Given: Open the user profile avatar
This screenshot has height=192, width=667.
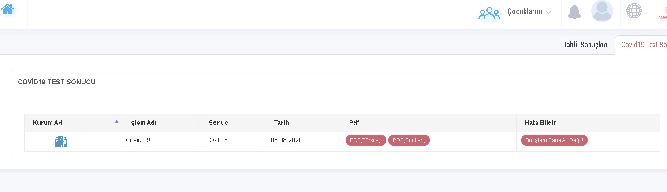Looking at the screenshot, I should pos(602,11).
